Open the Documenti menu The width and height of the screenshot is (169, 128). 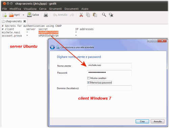72,9
